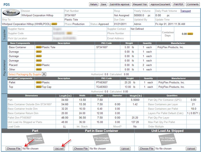The image size is (201, 152).
Task: Click select icon in Base Container row
Action: (x=39, y=47)
